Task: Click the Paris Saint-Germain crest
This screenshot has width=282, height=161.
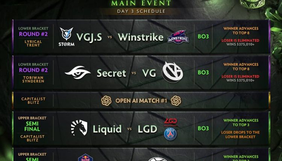Action: click(x=170, y=134)
